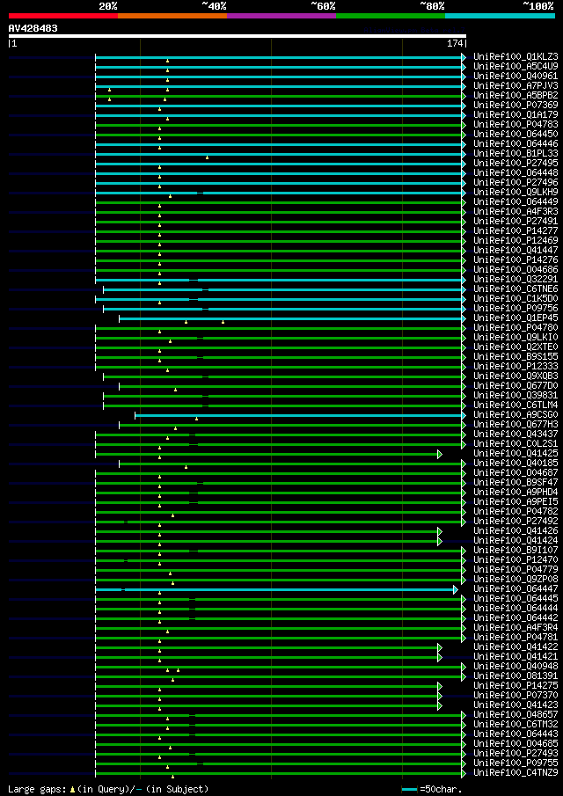Open the UniRef100_A7PJV3 hit label
Screen dimensions: 563x796
click(x=515, y=85)
